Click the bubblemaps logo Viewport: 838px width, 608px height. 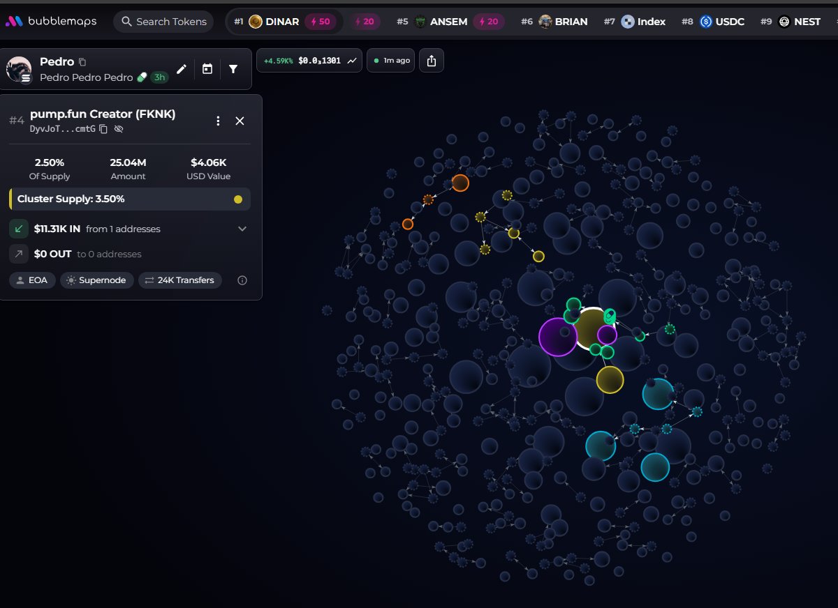click(x=50, y=22)
